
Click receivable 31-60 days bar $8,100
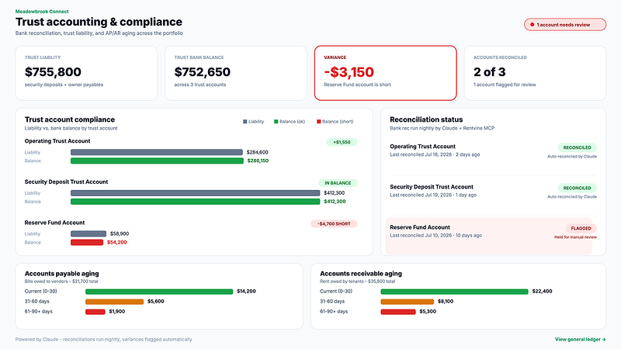coord(408,302)
